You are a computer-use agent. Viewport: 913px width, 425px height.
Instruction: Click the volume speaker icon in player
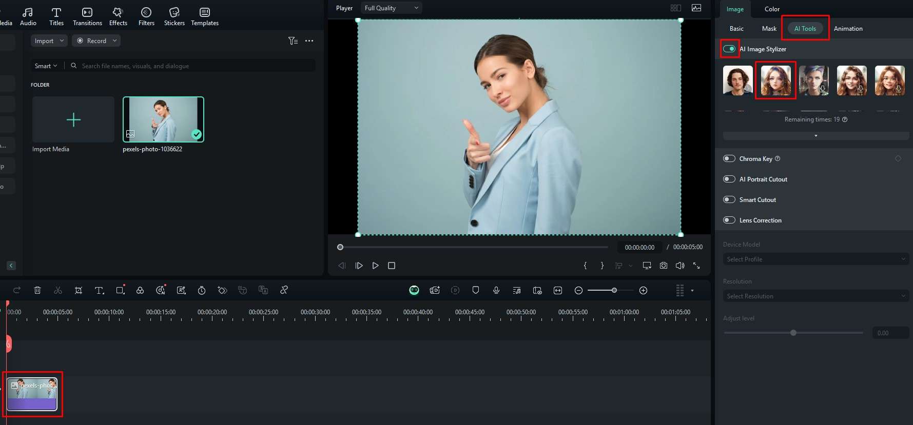click(680, 266)
